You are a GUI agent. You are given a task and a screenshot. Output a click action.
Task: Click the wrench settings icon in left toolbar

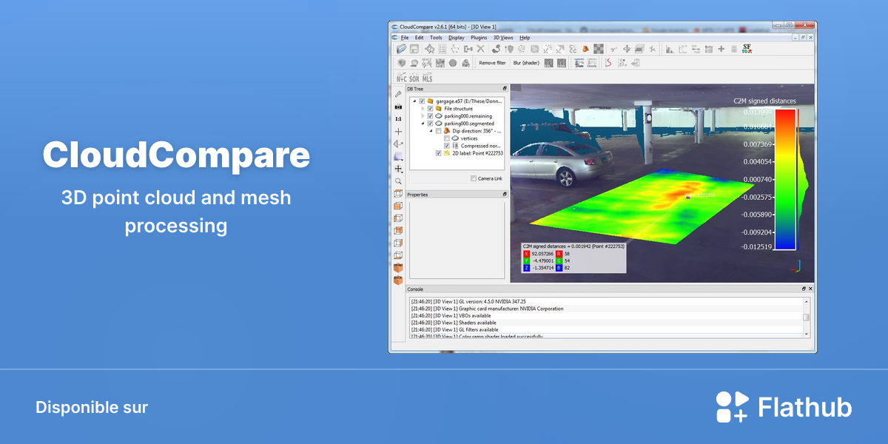398,94
